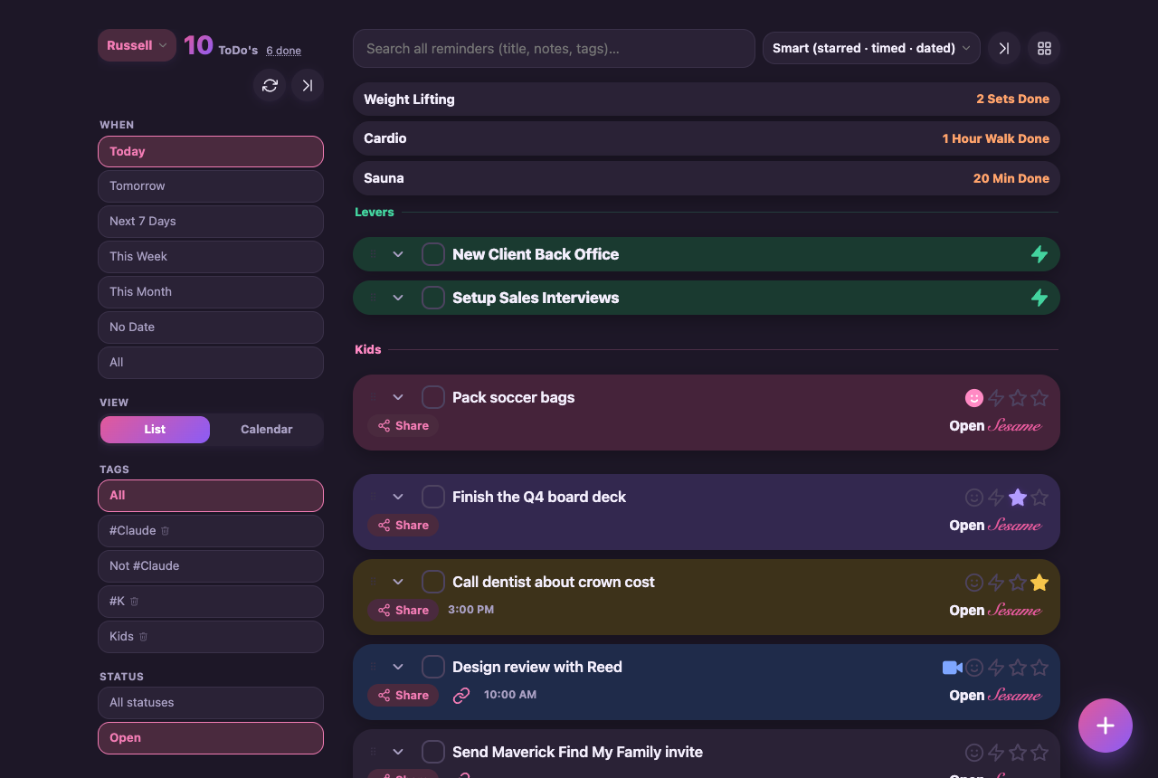Click the smiley icon on Finish the Q4 board deck
The width and height of the screenshot is (1158, 778).
974,498
